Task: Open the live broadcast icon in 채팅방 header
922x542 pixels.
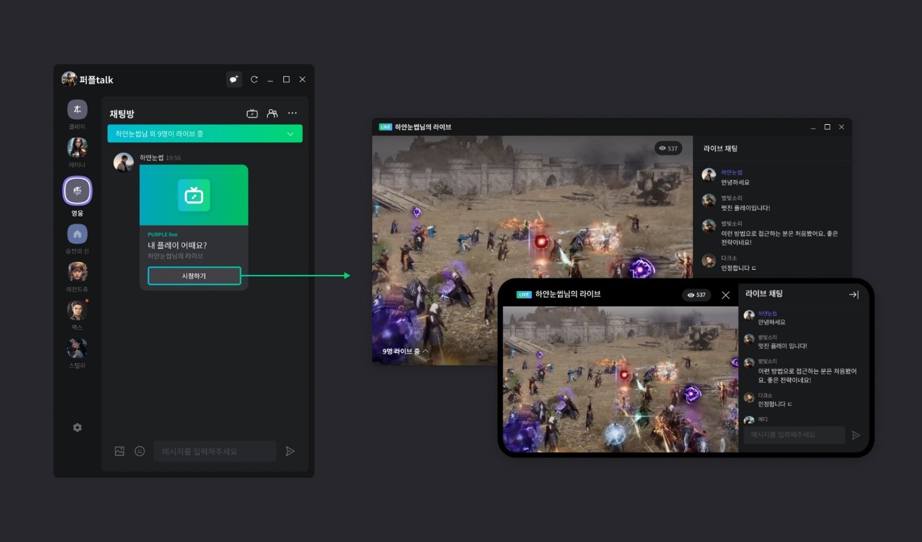Action: 252,113
